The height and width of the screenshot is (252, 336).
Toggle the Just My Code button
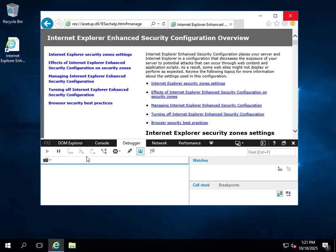click(x=140, y=151)
